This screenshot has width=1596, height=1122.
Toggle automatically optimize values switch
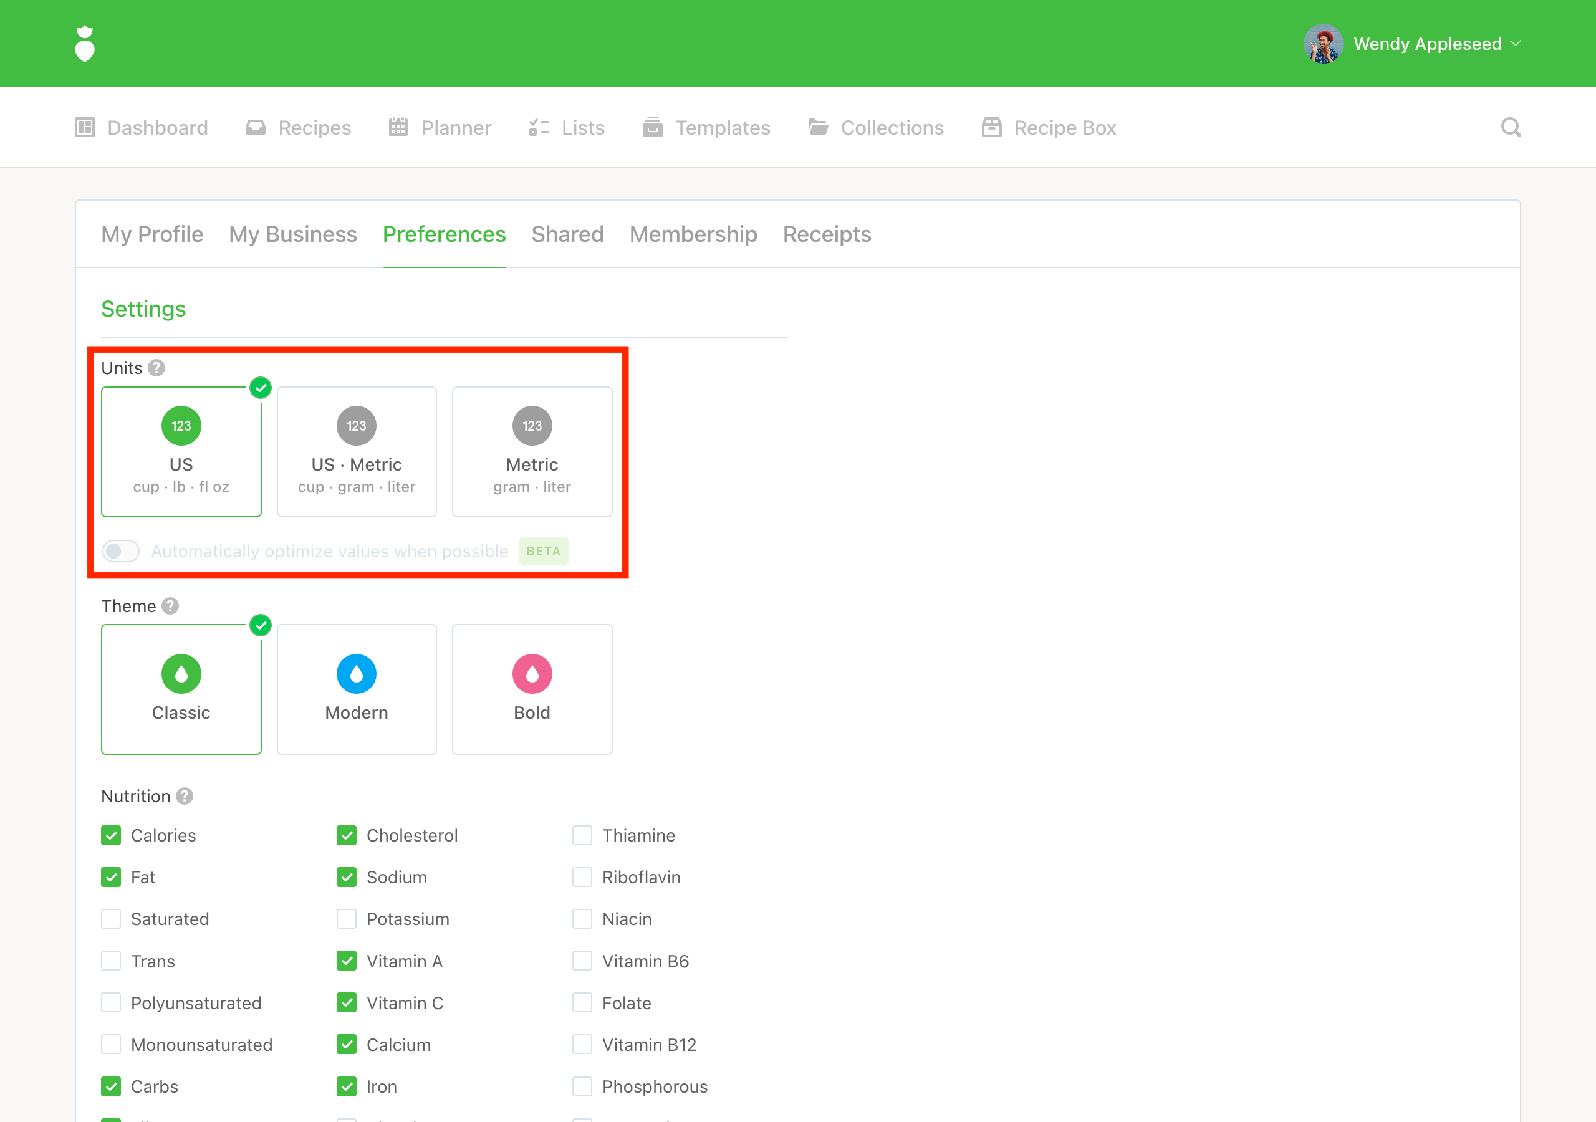121,551
